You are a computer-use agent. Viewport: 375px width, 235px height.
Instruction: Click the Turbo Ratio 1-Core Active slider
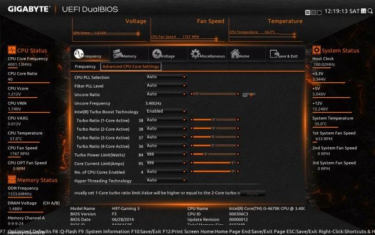215,119
